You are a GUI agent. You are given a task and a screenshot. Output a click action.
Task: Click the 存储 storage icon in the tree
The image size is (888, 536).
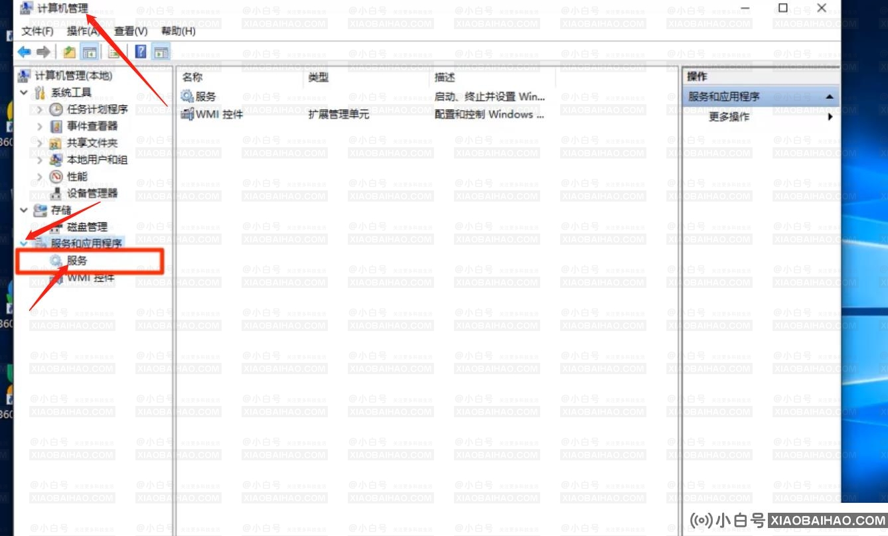click(40, 210)
